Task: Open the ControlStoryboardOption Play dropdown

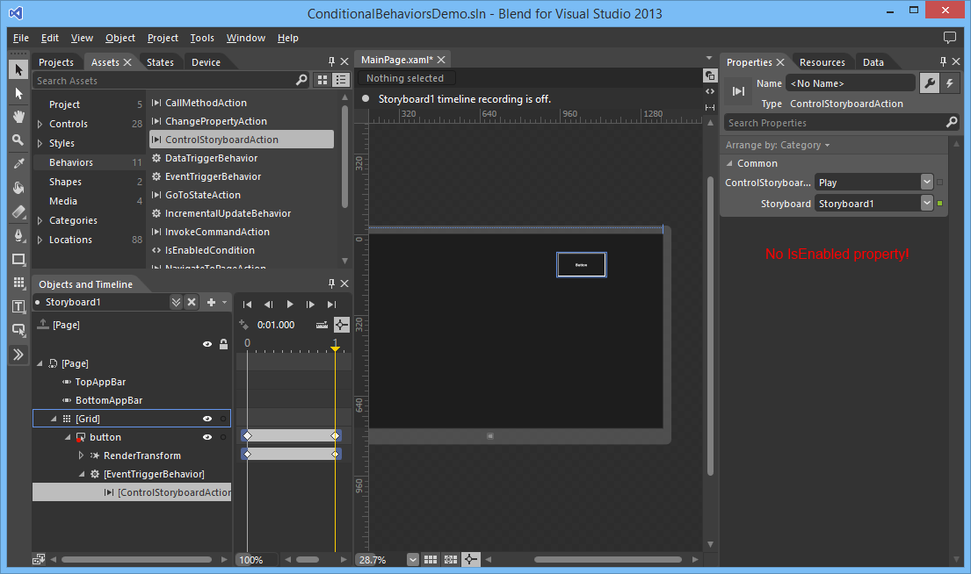Action: (x=926, y=182)
